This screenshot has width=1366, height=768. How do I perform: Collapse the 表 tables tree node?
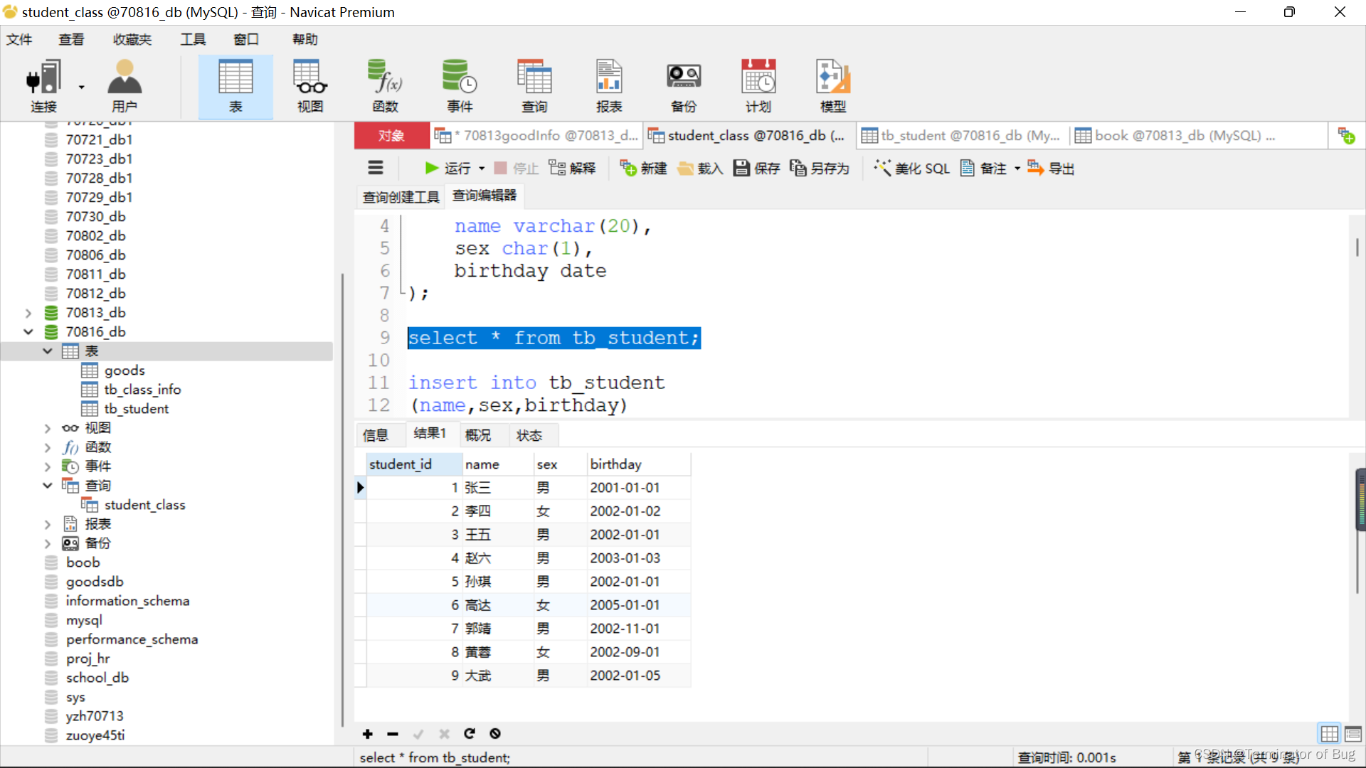click(x=48, y=351)
